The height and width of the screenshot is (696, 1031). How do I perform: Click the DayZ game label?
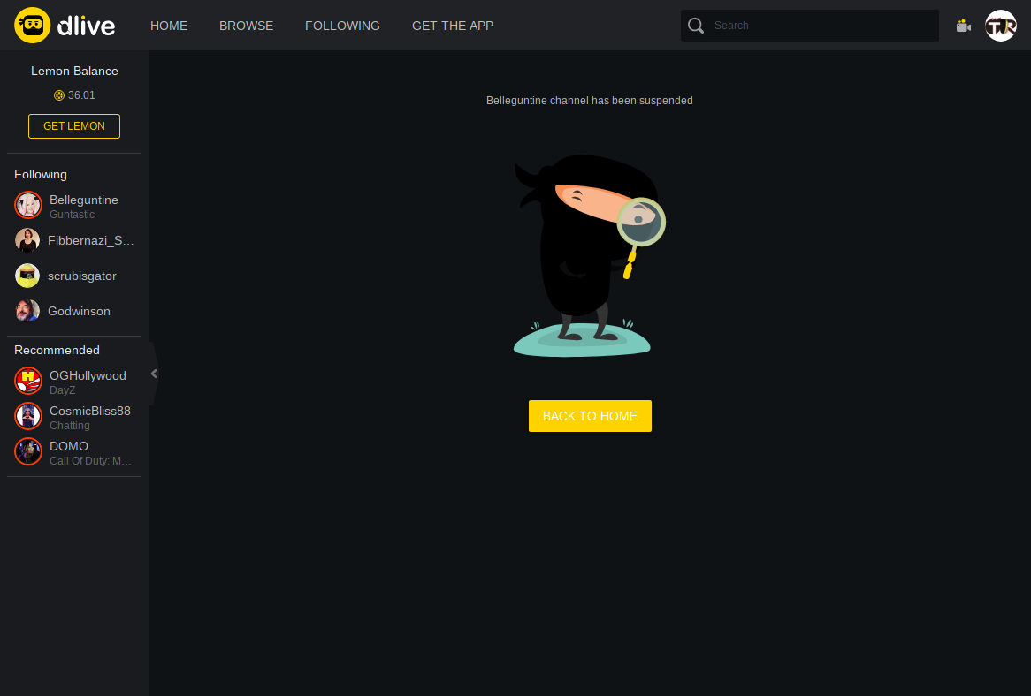tap(63, 390)
